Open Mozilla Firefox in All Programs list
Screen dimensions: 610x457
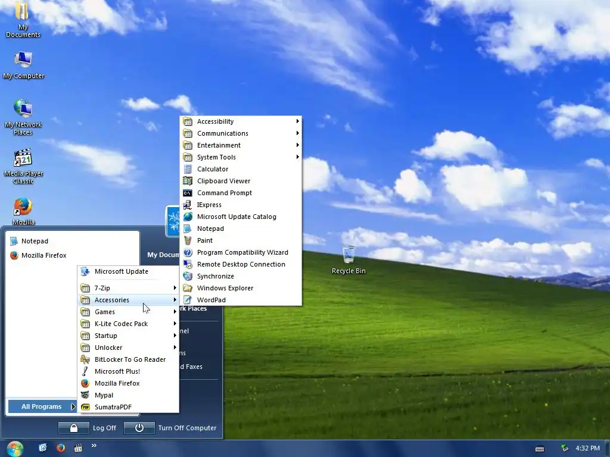(128, 383)
